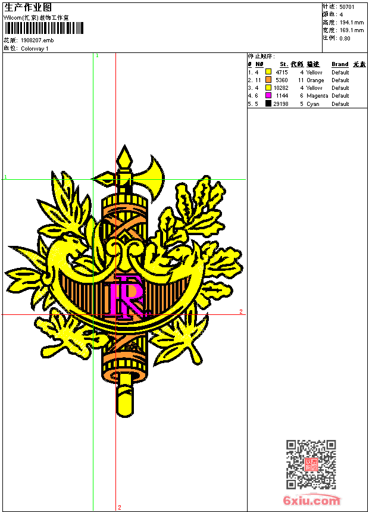Select the Colorway 1 label

pyautogui.click(x=35, y=49)
